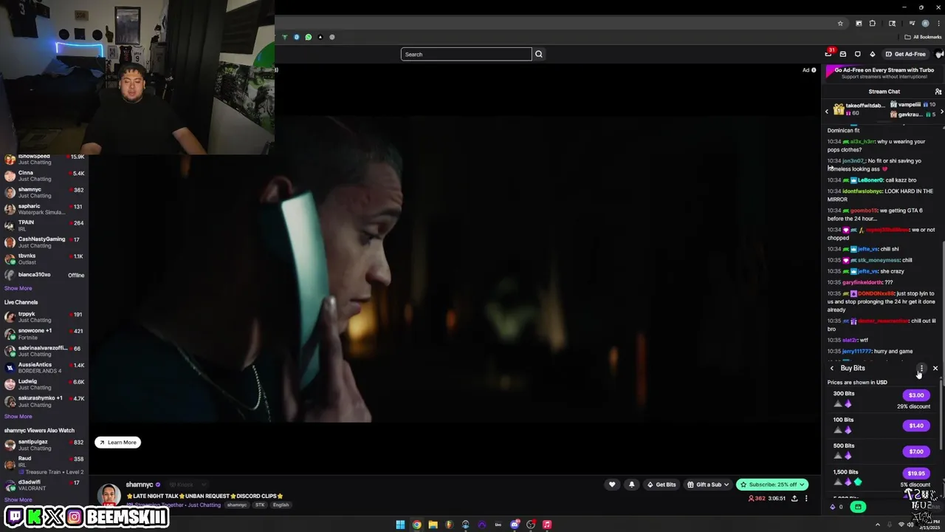Viewport: 945px width, 532px height.
Task: Close the Buy Bits panel
Action: point(935,368)
